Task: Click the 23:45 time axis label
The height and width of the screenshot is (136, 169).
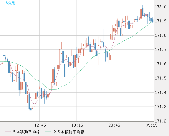Action: 114,125
